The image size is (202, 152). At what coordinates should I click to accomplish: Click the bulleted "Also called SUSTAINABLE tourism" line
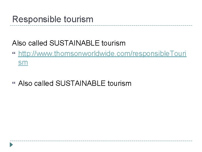(x=75, y=83)
